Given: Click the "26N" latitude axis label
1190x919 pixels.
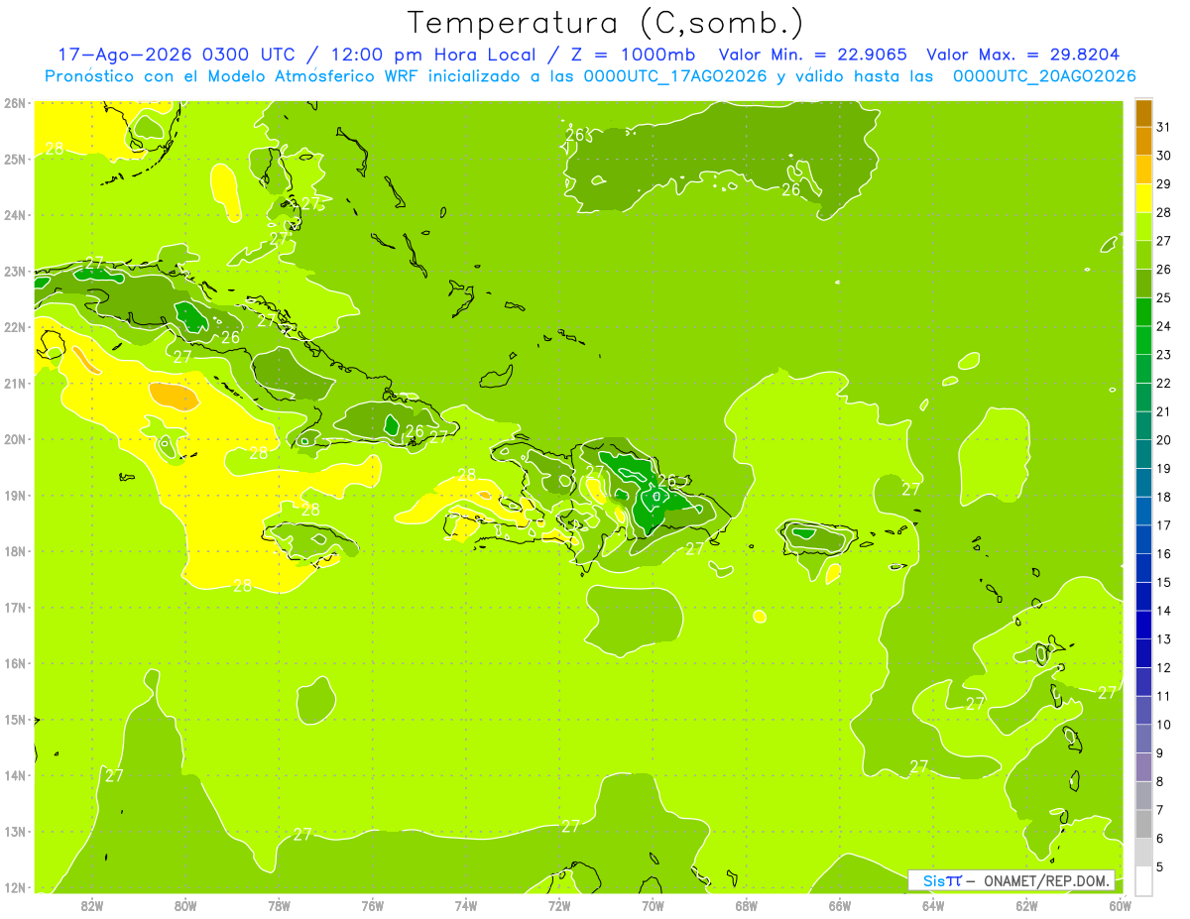Looking at the screenshot, I should click(x=15, y=103).
